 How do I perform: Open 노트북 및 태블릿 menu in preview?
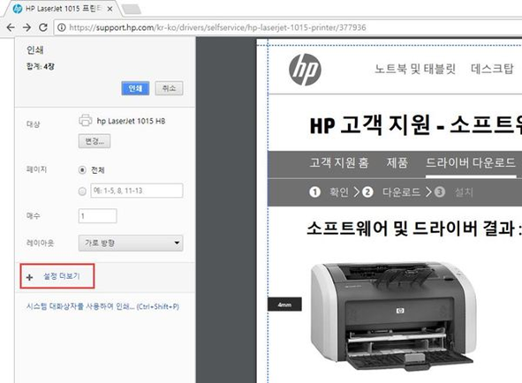(x=415, y=69)
